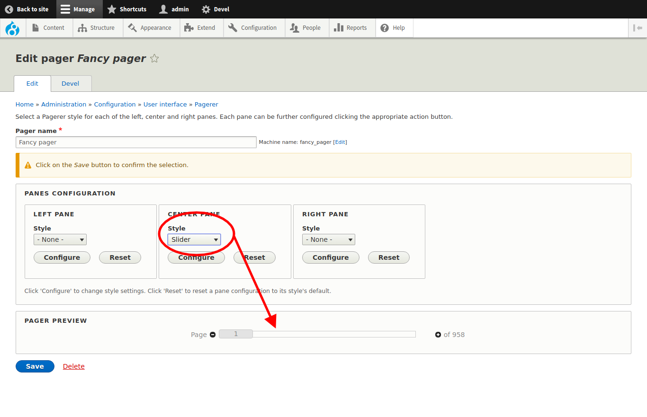Click the Drupal logo home icon
Image resolution: width=647 pixels, height=417 pixels.
point(12,28)
